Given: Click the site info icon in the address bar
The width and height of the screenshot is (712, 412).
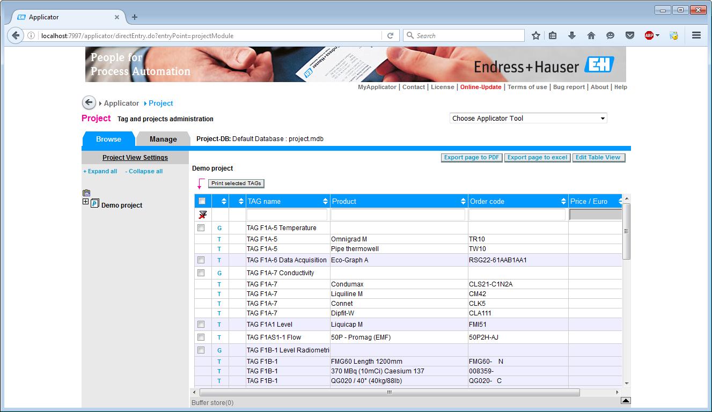Looking at the screenshot, I should click(x=31, y=35).
